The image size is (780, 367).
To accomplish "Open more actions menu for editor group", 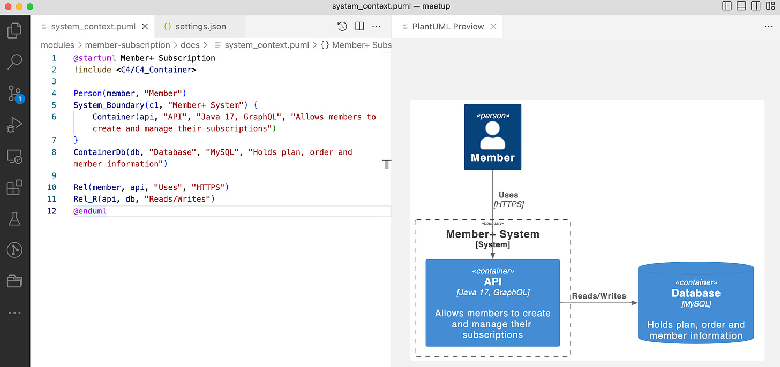I will (x=377, y=26).
